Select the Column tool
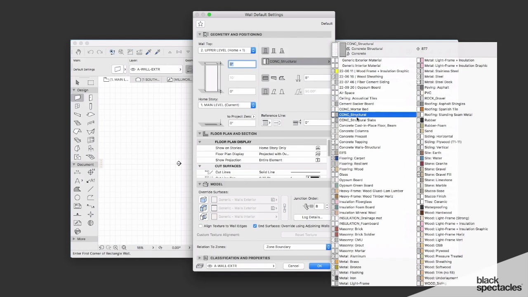The height and width of the screenshot is (297, 528). tap(91, 106)
